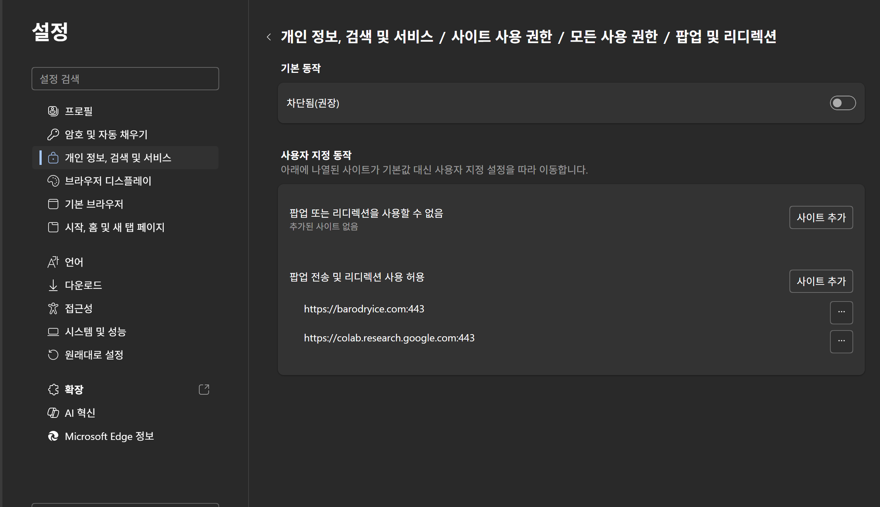The width and height of the screenshot is (880, 507).
Task: Click the tab page icon for 시작, 홈 및 새 탭 페이지
Action: point(53,227)
